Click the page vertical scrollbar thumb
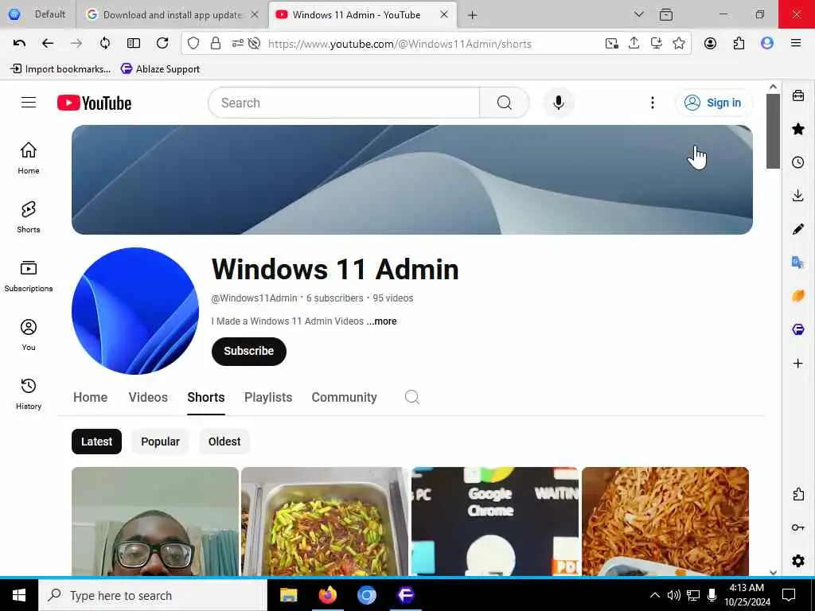815x611 pixels. tap(773, 131)
